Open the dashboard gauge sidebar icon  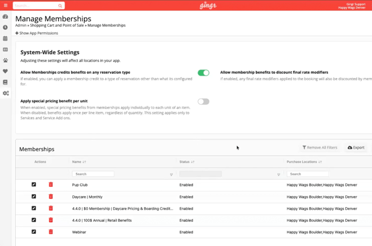pos(5,16)
